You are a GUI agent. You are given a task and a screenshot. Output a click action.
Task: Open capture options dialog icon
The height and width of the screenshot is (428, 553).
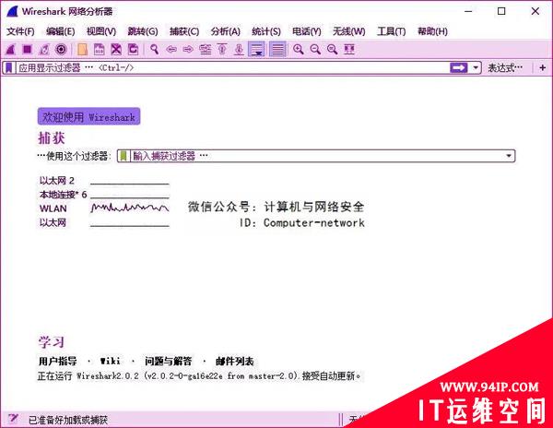pos(62,50)
